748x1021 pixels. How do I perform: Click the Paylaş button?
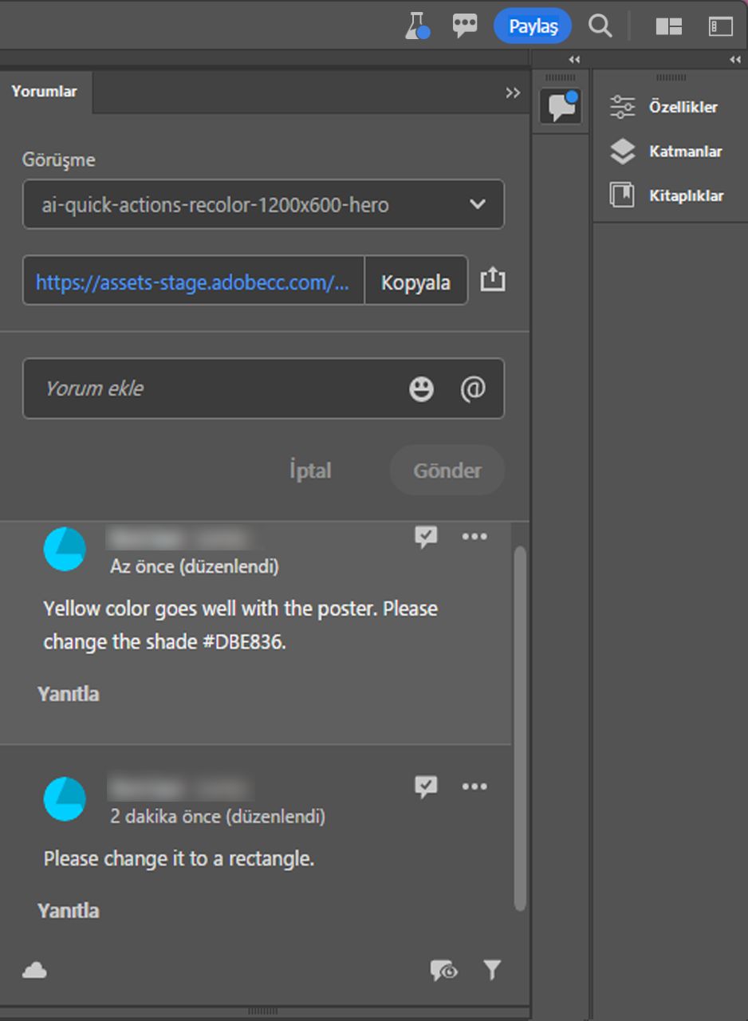pyautogui.click(x=532, y=26)
